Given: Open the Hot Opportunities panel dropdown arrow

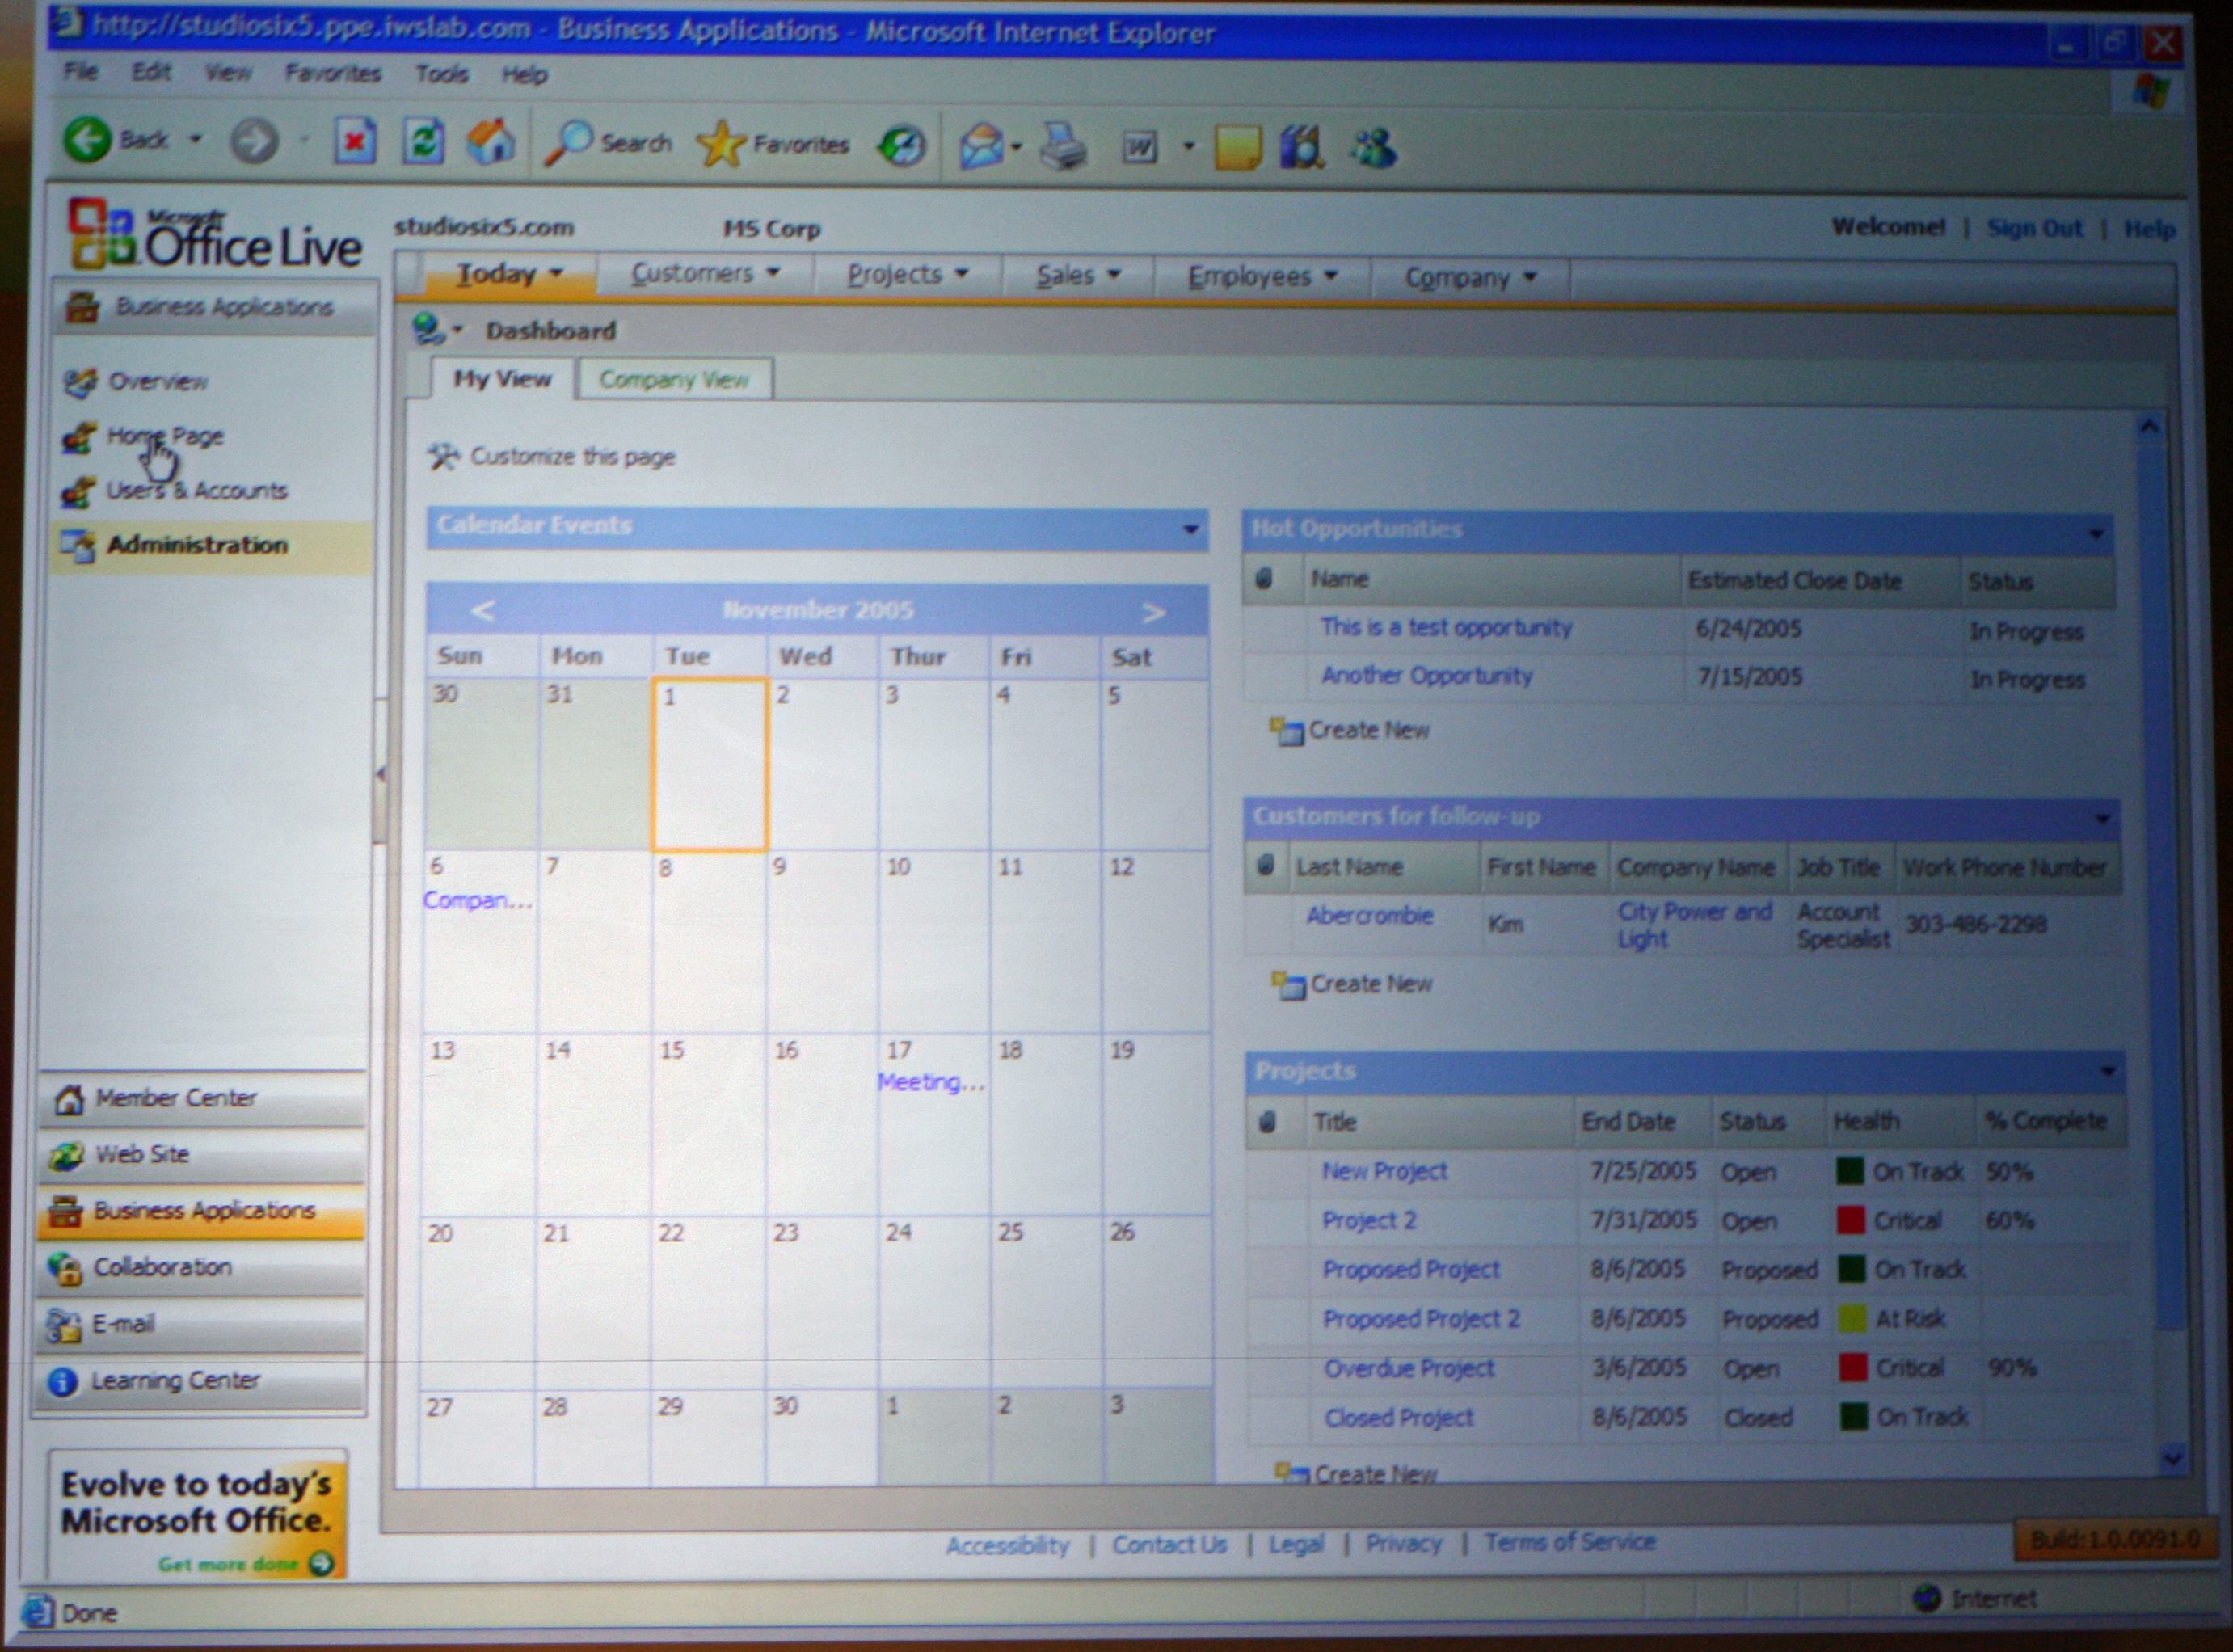Looking at the screenshot, I should coord(2096,535).
